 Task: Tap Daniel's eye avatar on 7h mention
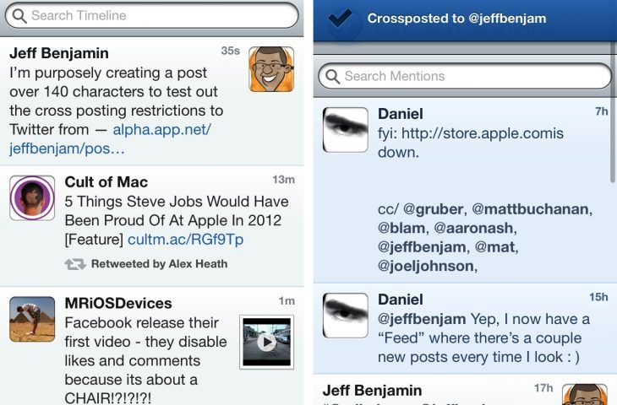point(346,130)
